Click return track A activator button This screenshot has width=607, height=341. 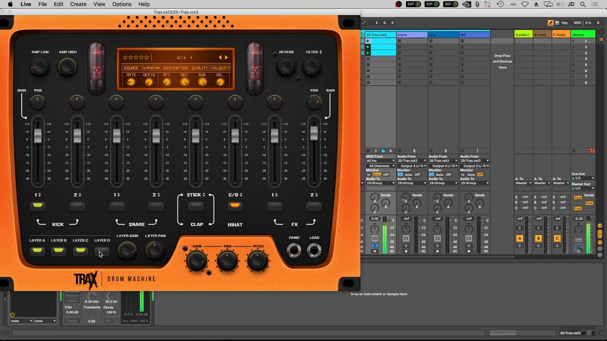point(520,239)
